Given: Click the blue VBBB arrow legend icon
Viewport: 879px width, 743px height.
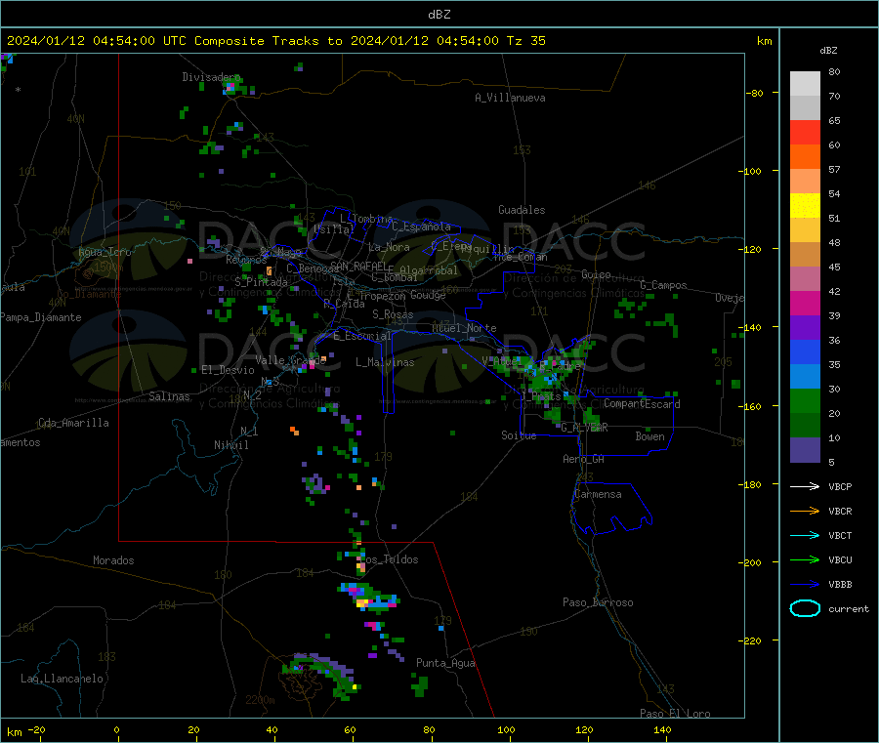Looking at the screenshot, I should coord(805,584).
